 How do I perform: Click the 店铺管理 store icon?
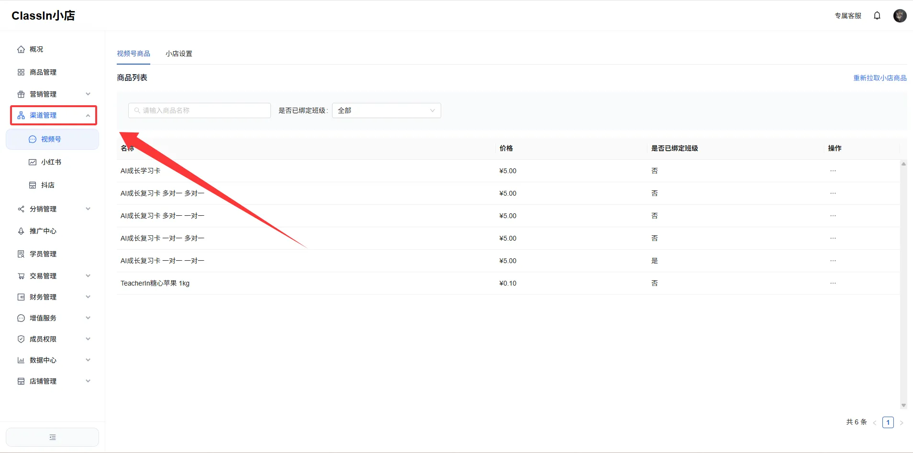(21, 381)
